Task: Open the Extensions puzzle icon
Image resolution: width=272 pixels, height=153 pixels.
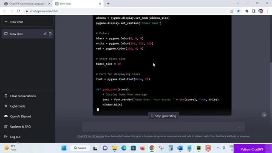Action: click(247, 11)
